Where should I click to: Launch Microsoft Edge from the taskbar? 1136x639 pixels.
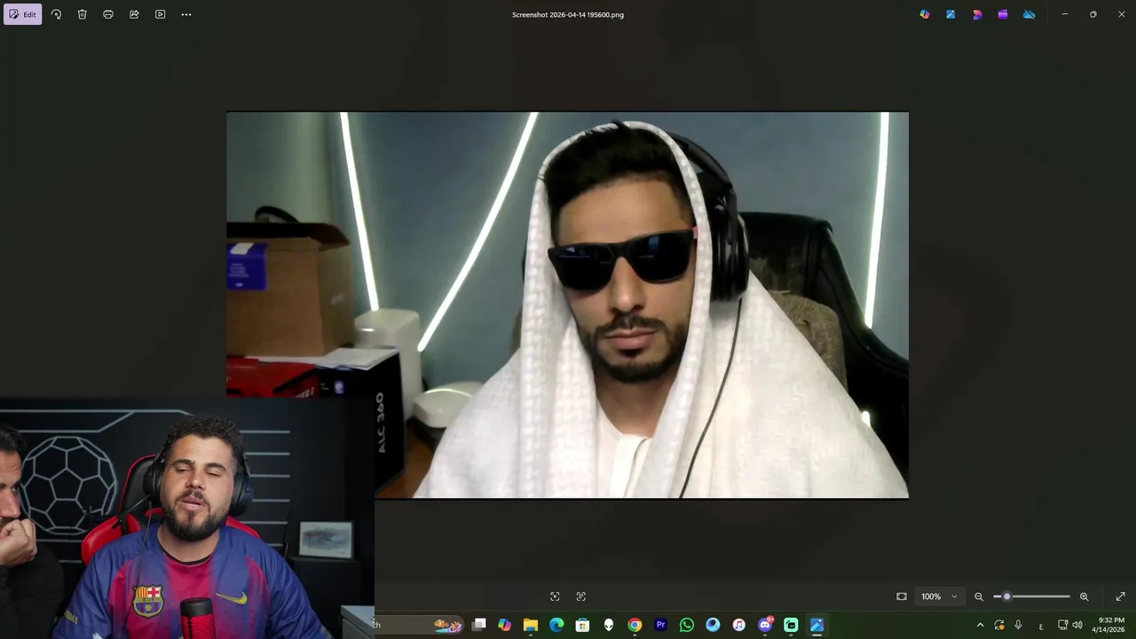pos(556,625)
